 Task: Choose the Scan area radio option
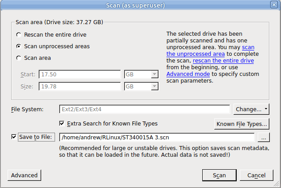coord(18,58)
